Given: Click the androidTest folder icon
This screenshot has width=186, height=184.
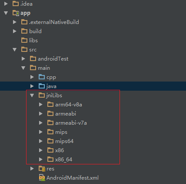Looking at the screenshot, I should [x=33, y=58].
